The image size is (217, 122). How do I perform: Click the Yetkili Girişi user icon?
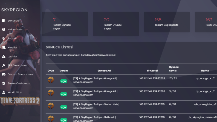tap(4, 92)
